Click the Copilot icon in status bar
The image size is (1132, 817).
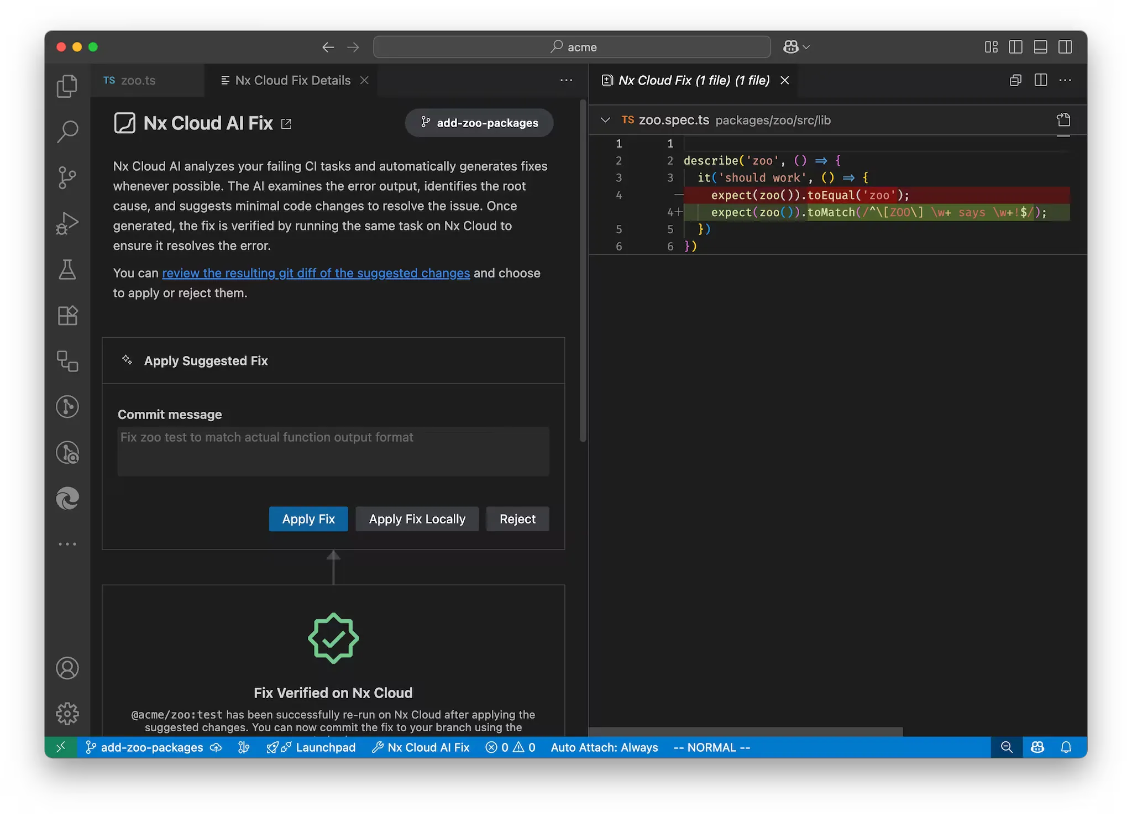click(1037, 747)
